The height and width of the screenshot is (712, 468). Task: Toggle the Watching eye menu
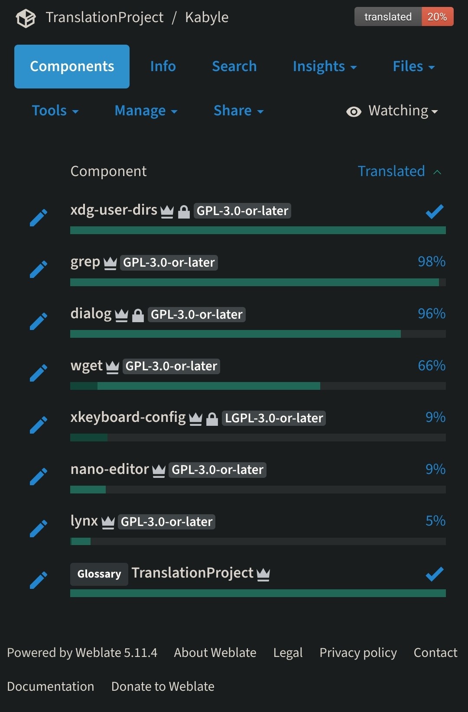tap(392, 111)
